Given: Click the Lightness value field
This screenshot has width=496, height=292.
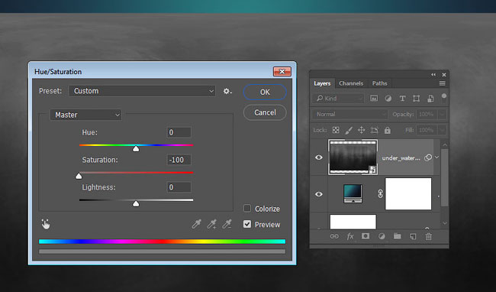Looking at the screenshot, I should 179,187.
